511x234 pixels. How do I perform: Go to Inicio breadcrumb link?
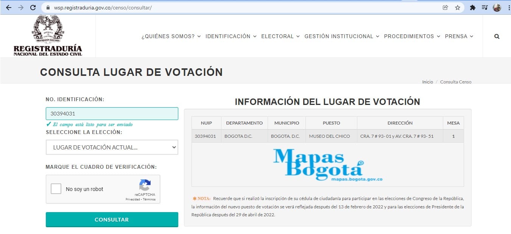point(427,82)
